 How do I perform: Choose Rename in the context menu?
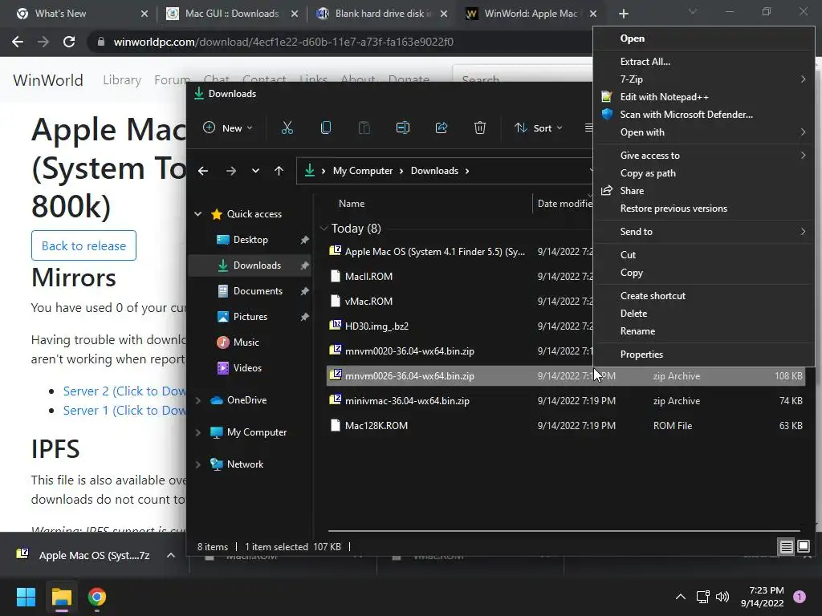(x=703, y=331)
